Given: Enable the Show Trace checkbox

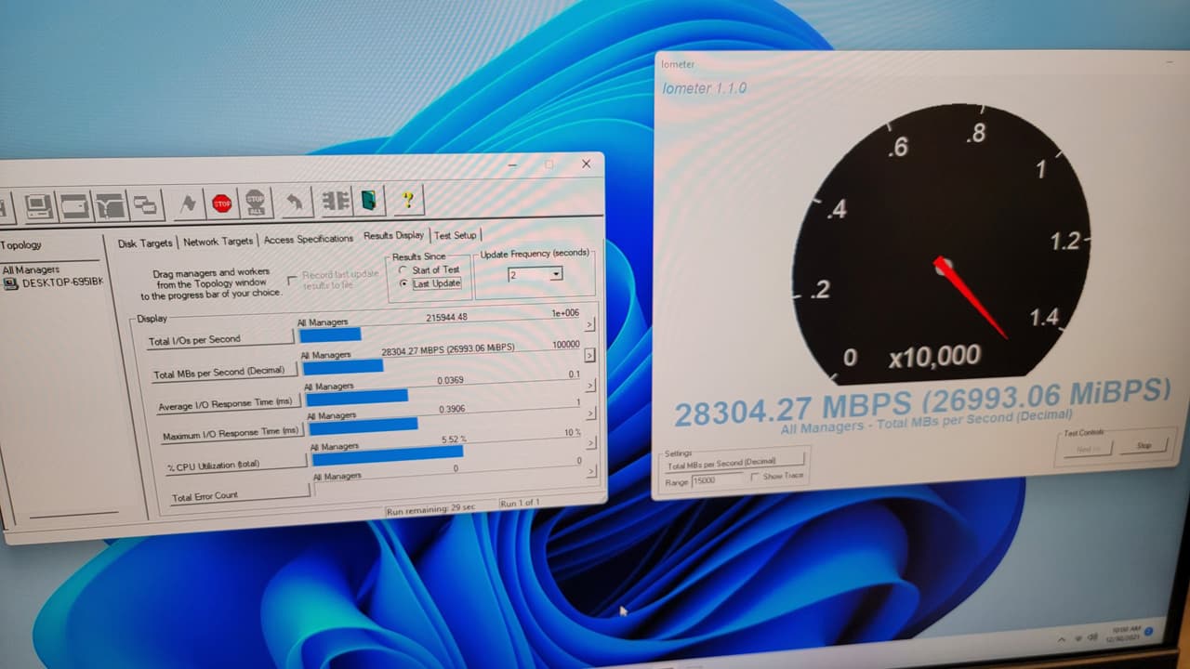Looking at the screenshot, I should point(755,477).
